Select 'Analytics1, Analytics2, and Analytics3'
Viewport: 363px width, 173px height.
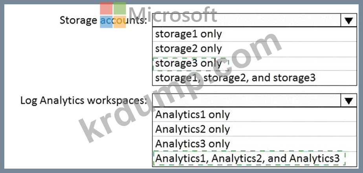[x=247, y=159]
